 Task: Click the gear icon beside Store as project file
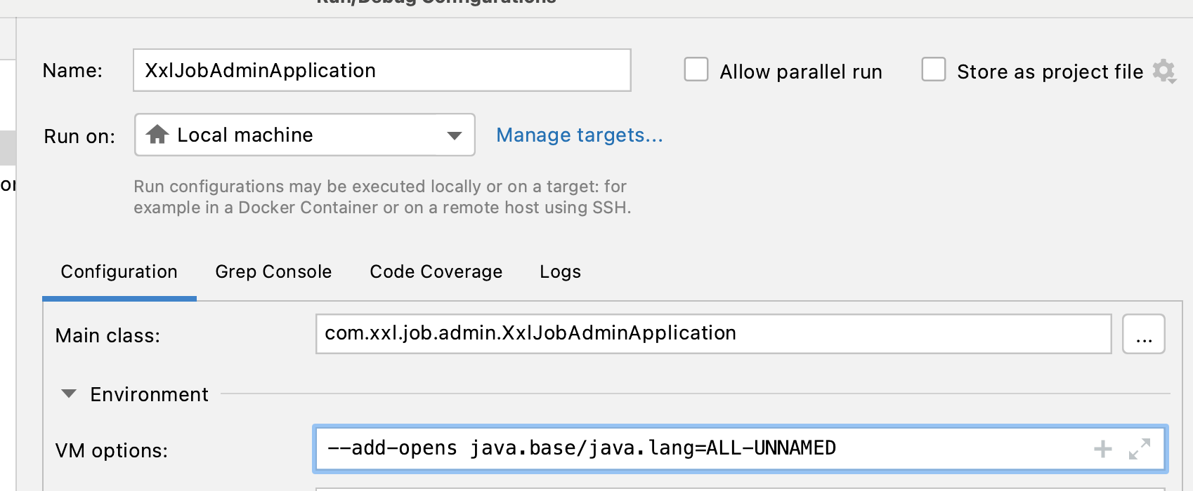tap(1163, 71)
